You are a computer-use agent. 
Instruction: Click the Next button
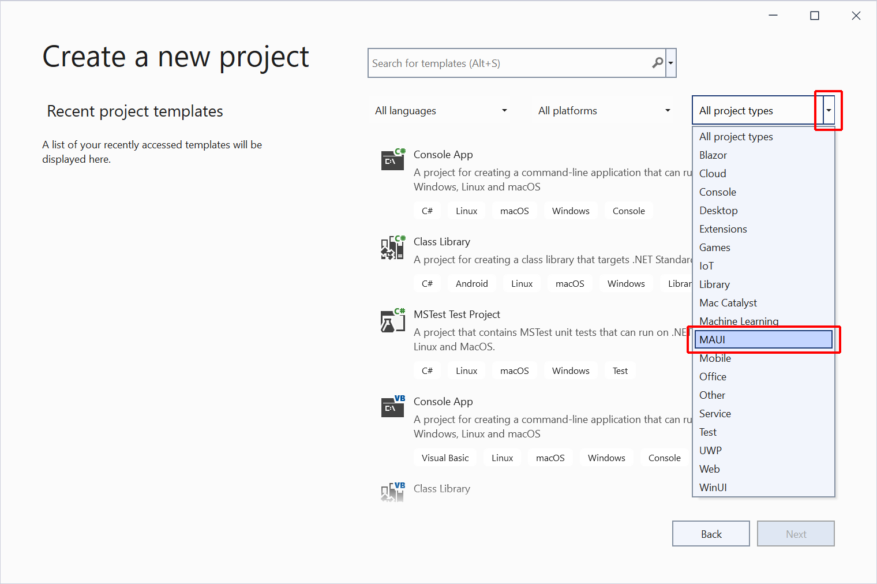[796, 533]
